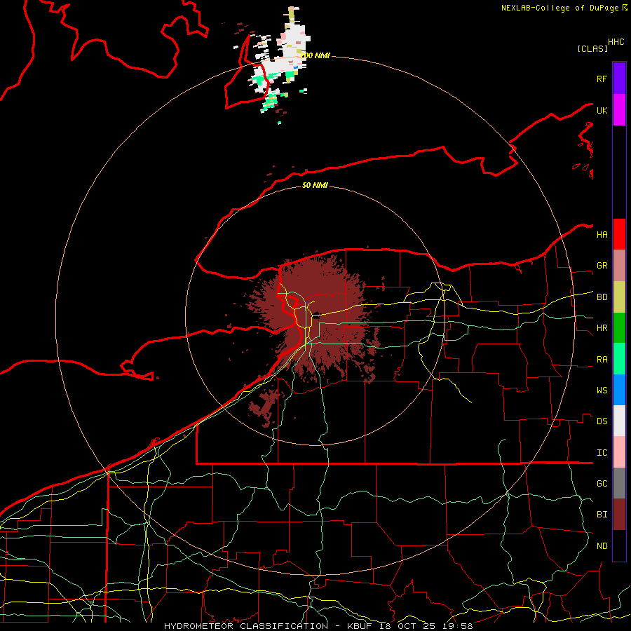Click the UK magenta legend swatch
This screenshot has height=631, width=631.
[619, 110]
